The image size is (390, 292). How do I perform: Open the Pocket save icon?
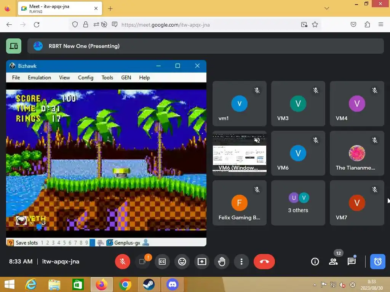coord(353,25)
